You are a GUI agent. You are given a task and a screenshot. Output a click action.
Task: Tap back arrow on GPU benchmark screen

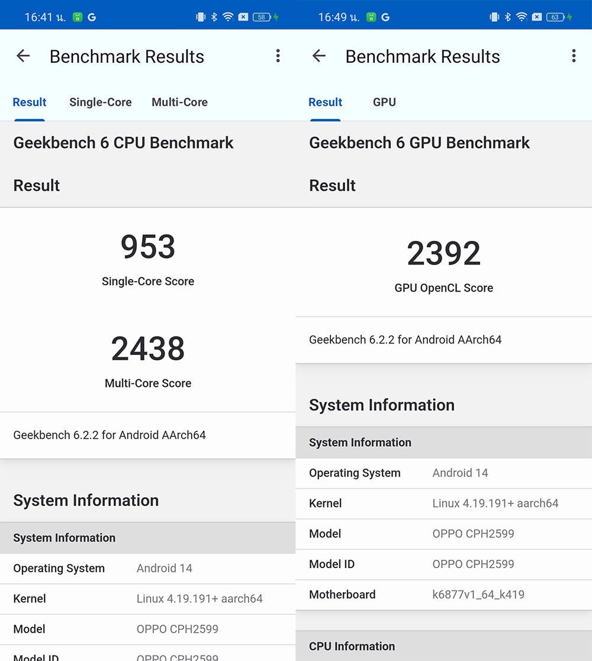pyautogui.click(x=319, y=56)
